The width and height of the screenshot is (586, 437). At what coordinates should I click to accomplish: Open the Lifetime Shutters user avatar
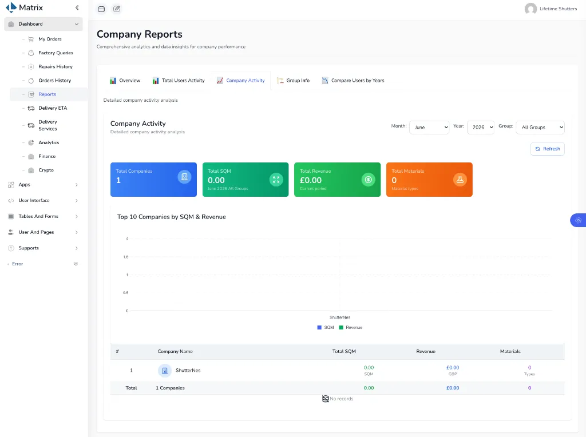pos(530,9)
